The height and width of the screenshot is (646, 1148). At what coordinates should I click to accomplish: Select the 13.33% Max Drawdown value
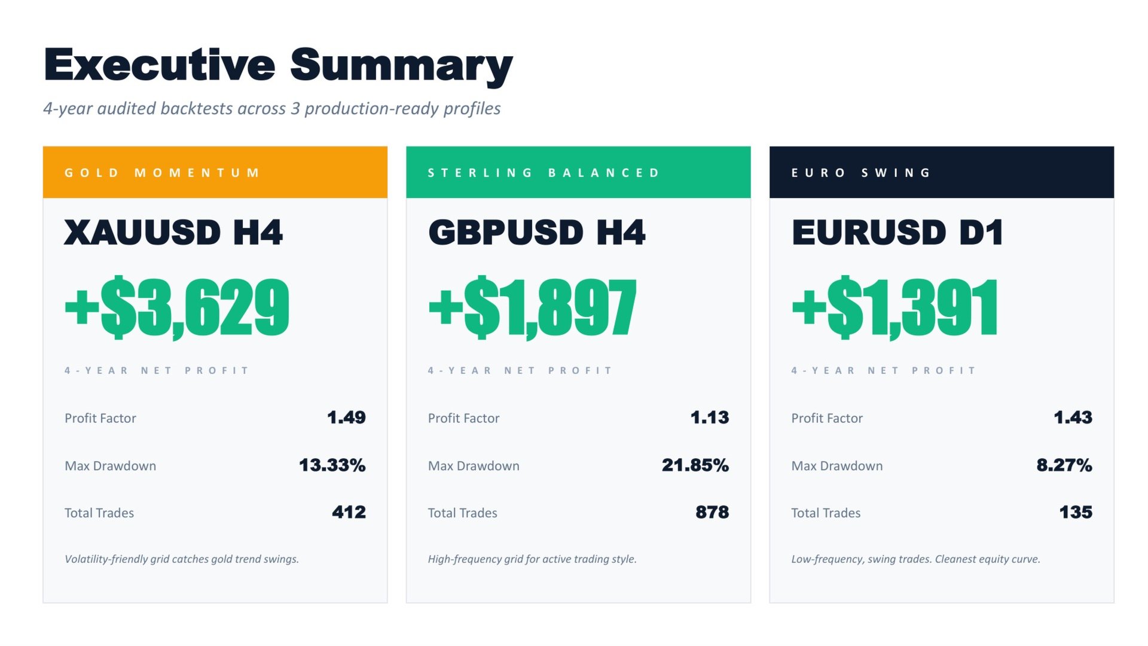[332, 465]
